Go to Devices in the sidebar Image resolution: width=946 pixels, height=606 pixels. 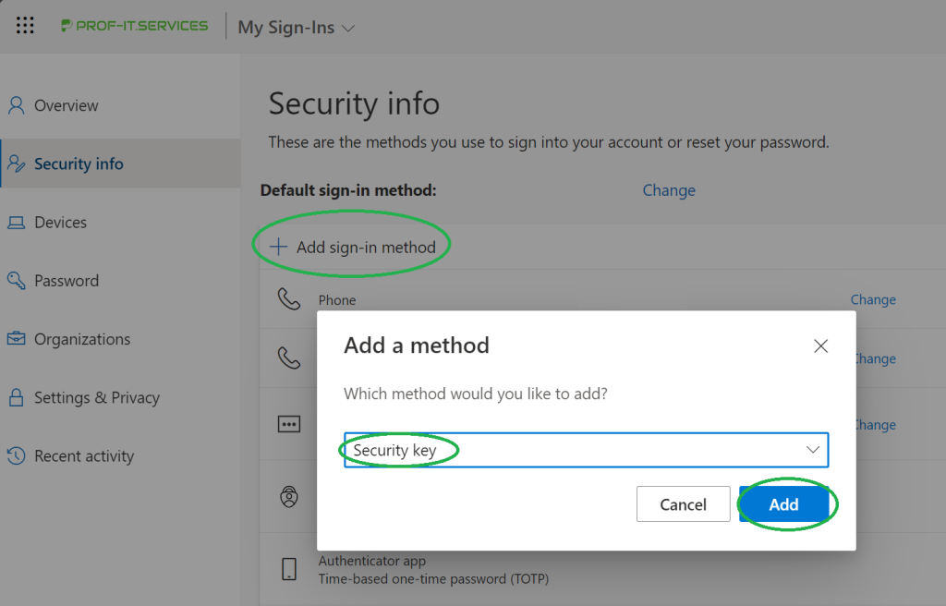tap(60, 223)
